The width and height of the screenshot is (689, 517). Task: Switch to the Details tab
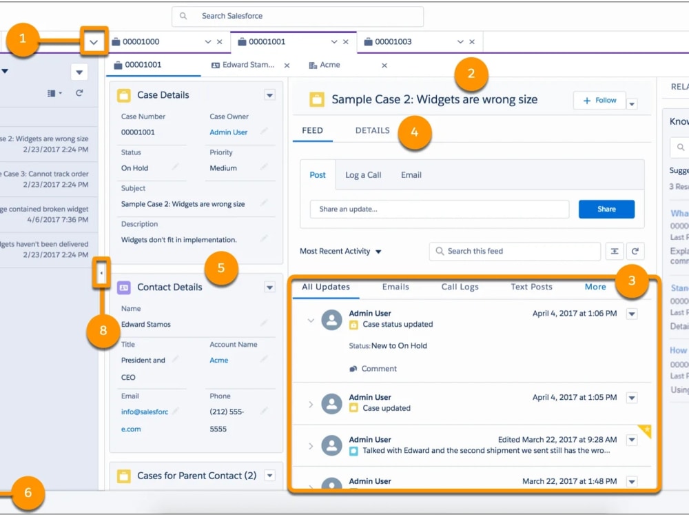click(x=372, y=130)
